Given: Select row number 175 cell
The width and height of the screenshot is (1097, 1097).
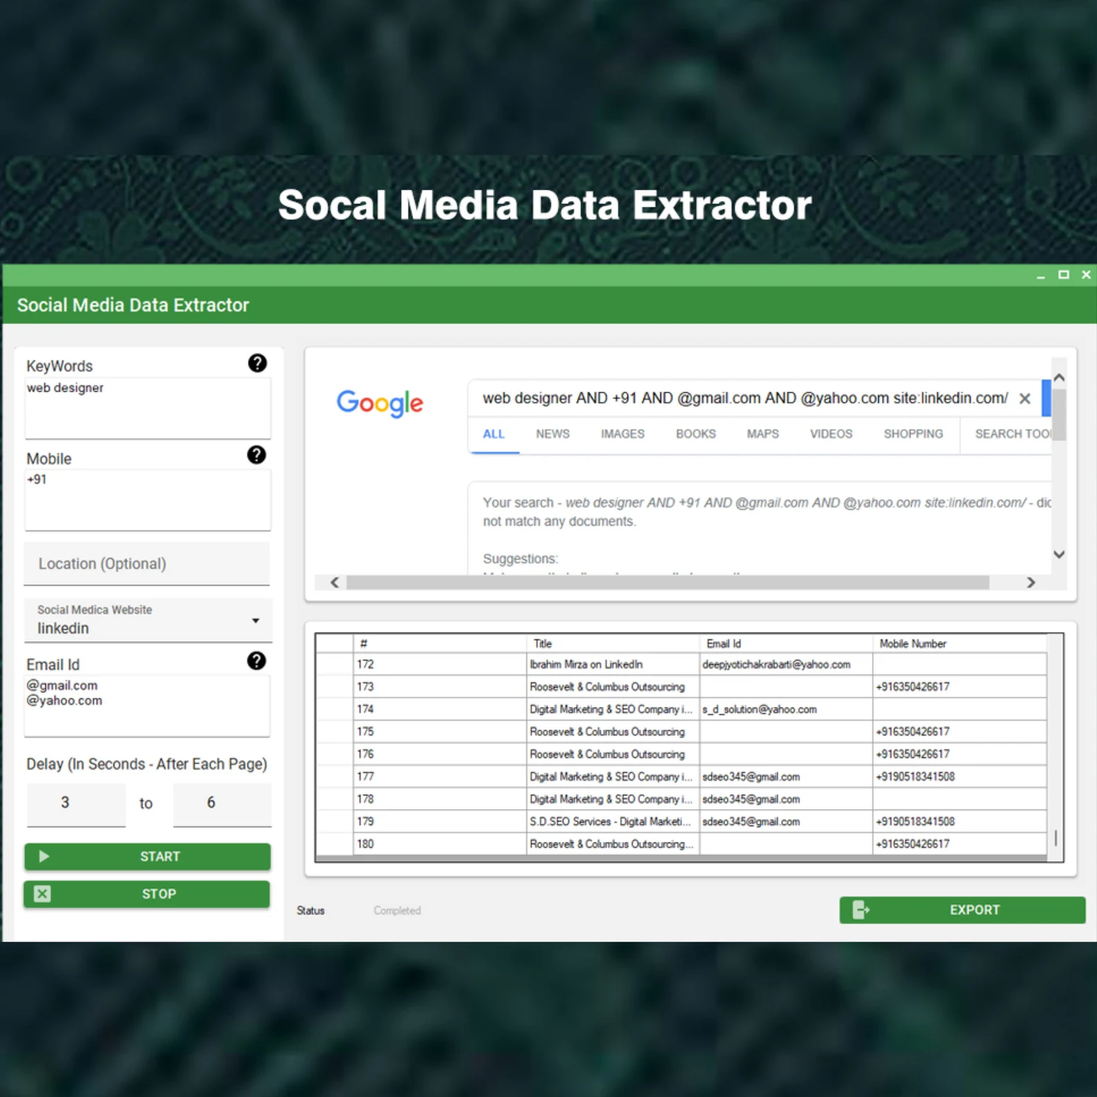Looking at the screenshot, I should point(440,732).
